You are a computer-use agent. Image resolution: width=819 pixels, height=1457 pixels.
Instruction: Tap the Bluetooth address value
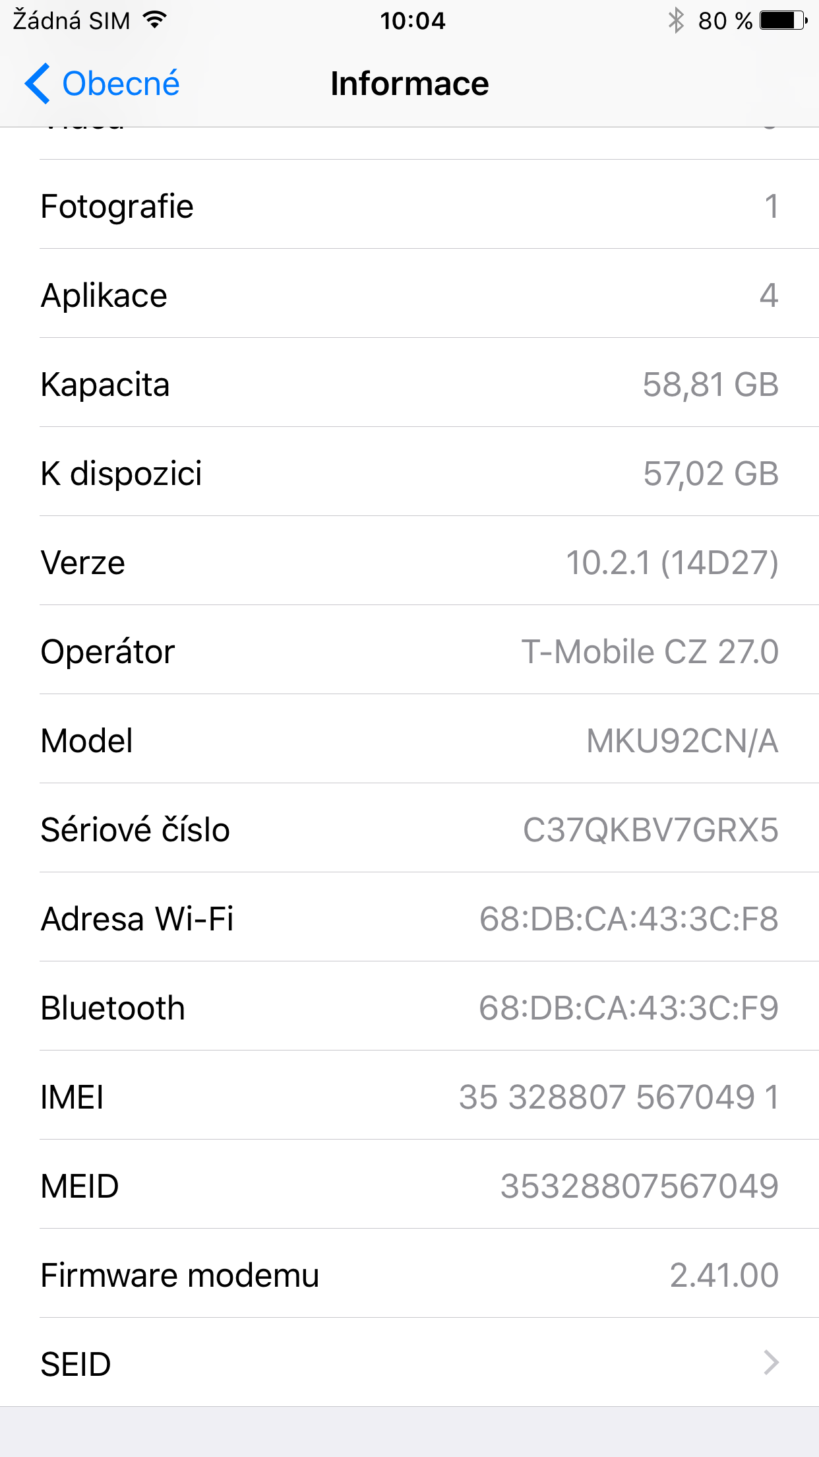628,1008
